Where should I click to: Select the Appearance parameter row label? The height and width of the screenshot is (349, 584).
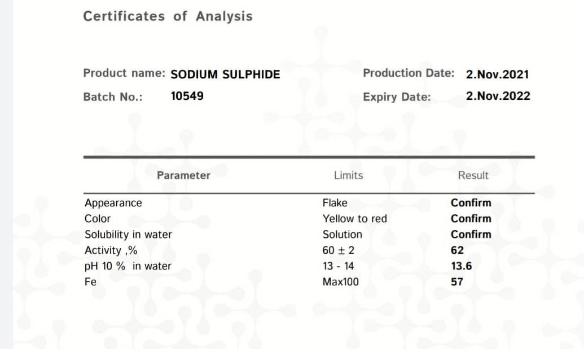[x=113, y=203]
